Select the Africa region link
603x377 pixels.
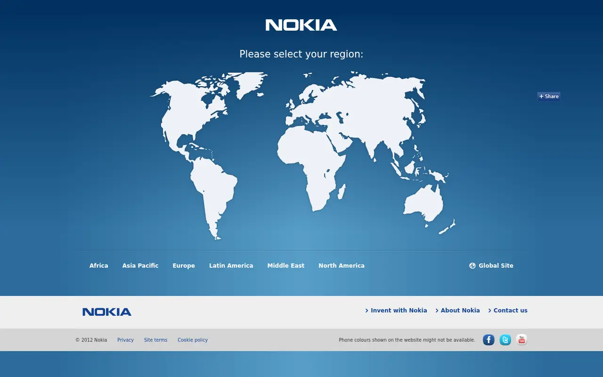click(x=99, y=266)
